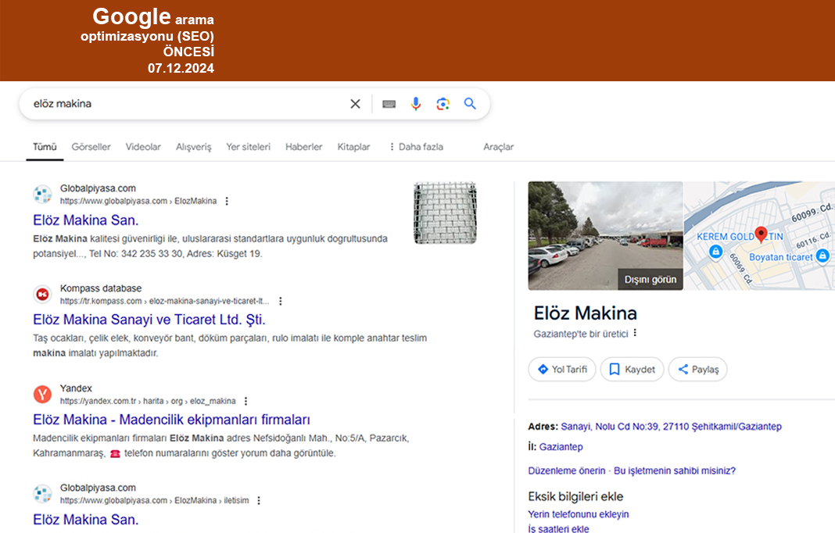Image resolution: width=835 pixels, height=533 pixels.
Task: Click Bu işletmenin sahibi misiniz? link
Action: [x=675, y=470]
